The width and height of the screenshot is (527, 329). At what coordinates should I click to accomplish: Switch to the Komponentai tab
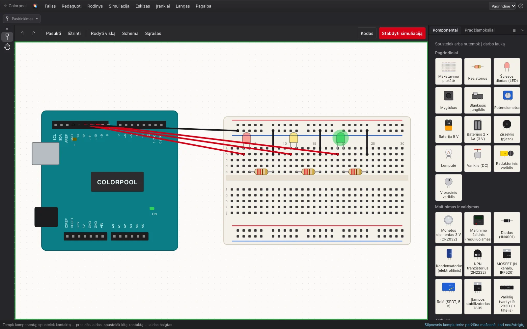445,30
